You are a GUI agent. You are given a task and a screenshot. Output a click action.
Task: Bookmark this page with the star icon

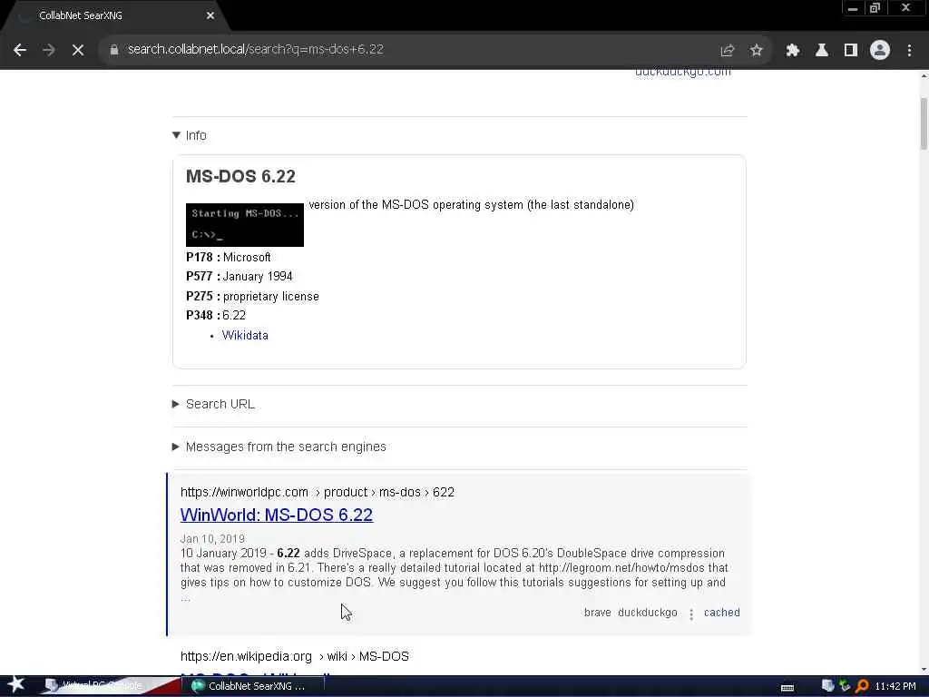(x=756, y=50)
